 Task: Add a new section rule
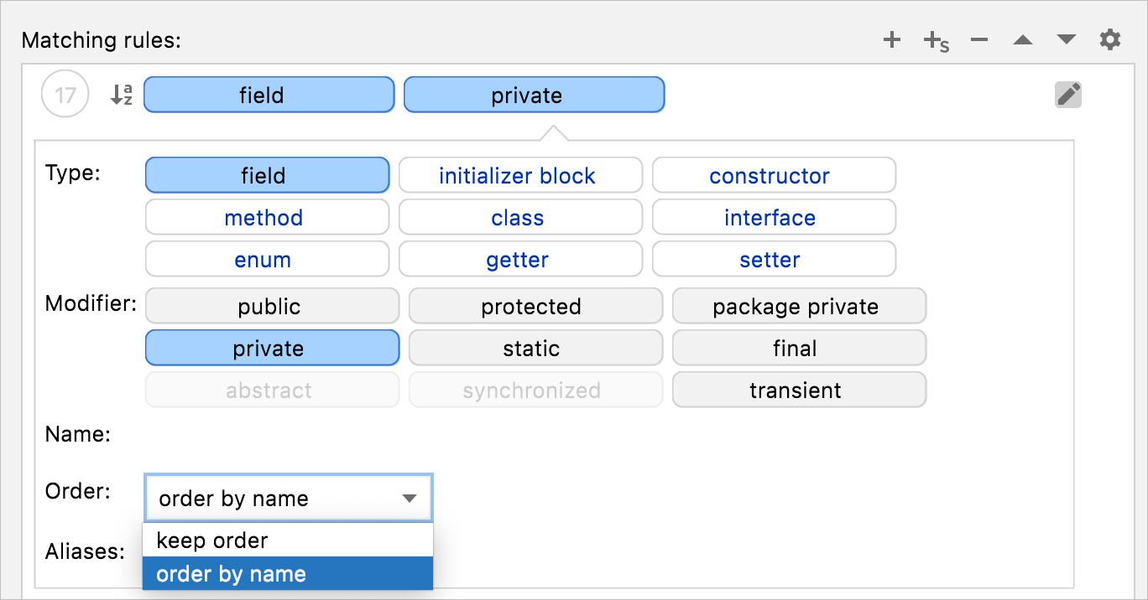[x=934, y=39]
